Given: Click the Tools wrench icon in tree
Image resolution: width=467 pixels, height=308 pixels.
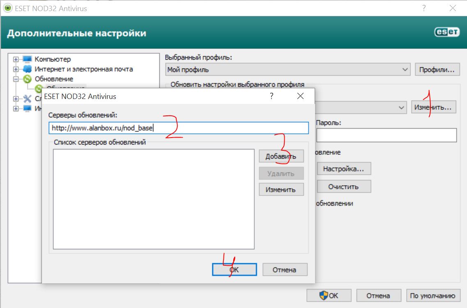Looking at the screenshot, I should (x=27, y=99).
